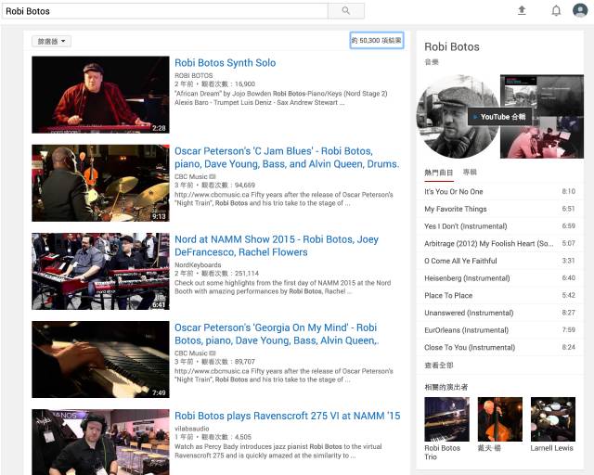Viewport: 594px width, 475px height.
Task: Open CBC Music channel under Georgia On My Mind
Action: coord(191,353)
